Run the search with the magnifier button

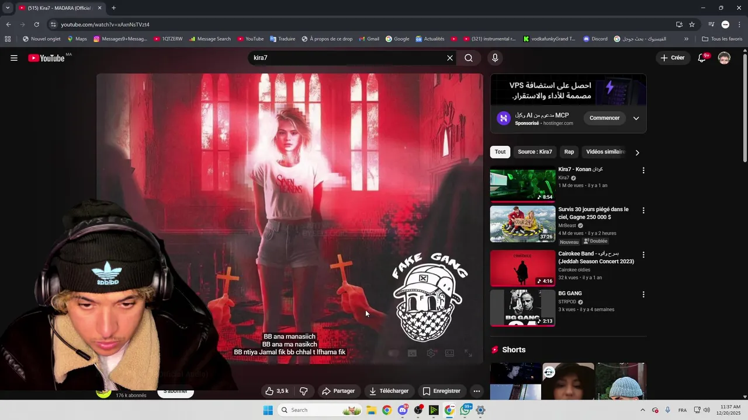pyautogui.click(x=469, y=58)
